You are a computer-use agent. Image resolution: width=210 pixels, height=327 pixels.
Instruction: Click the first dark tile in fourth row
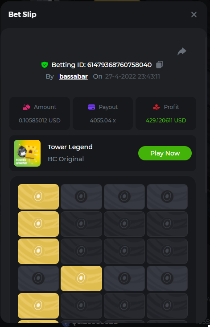point(38,278)
